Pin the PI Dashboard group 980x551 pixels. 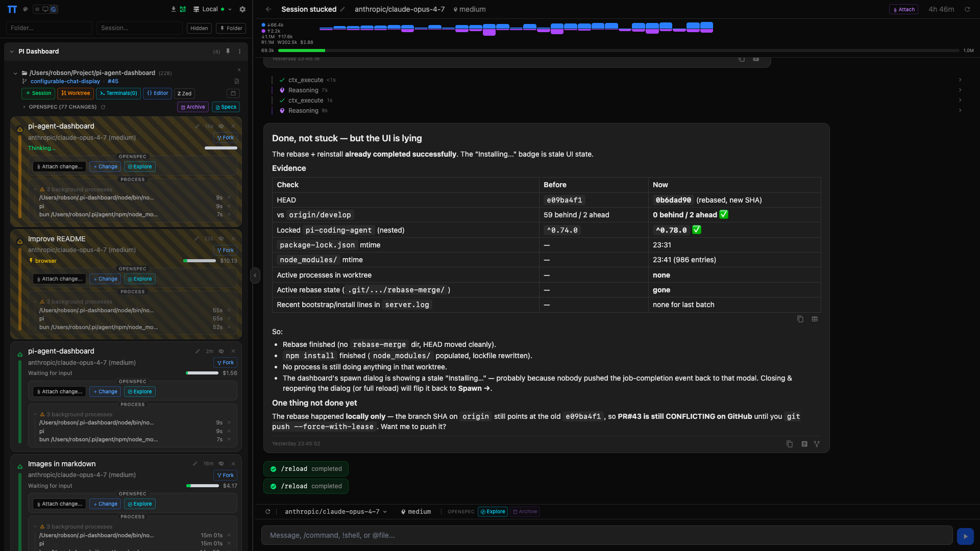click(x=228, y=52)
